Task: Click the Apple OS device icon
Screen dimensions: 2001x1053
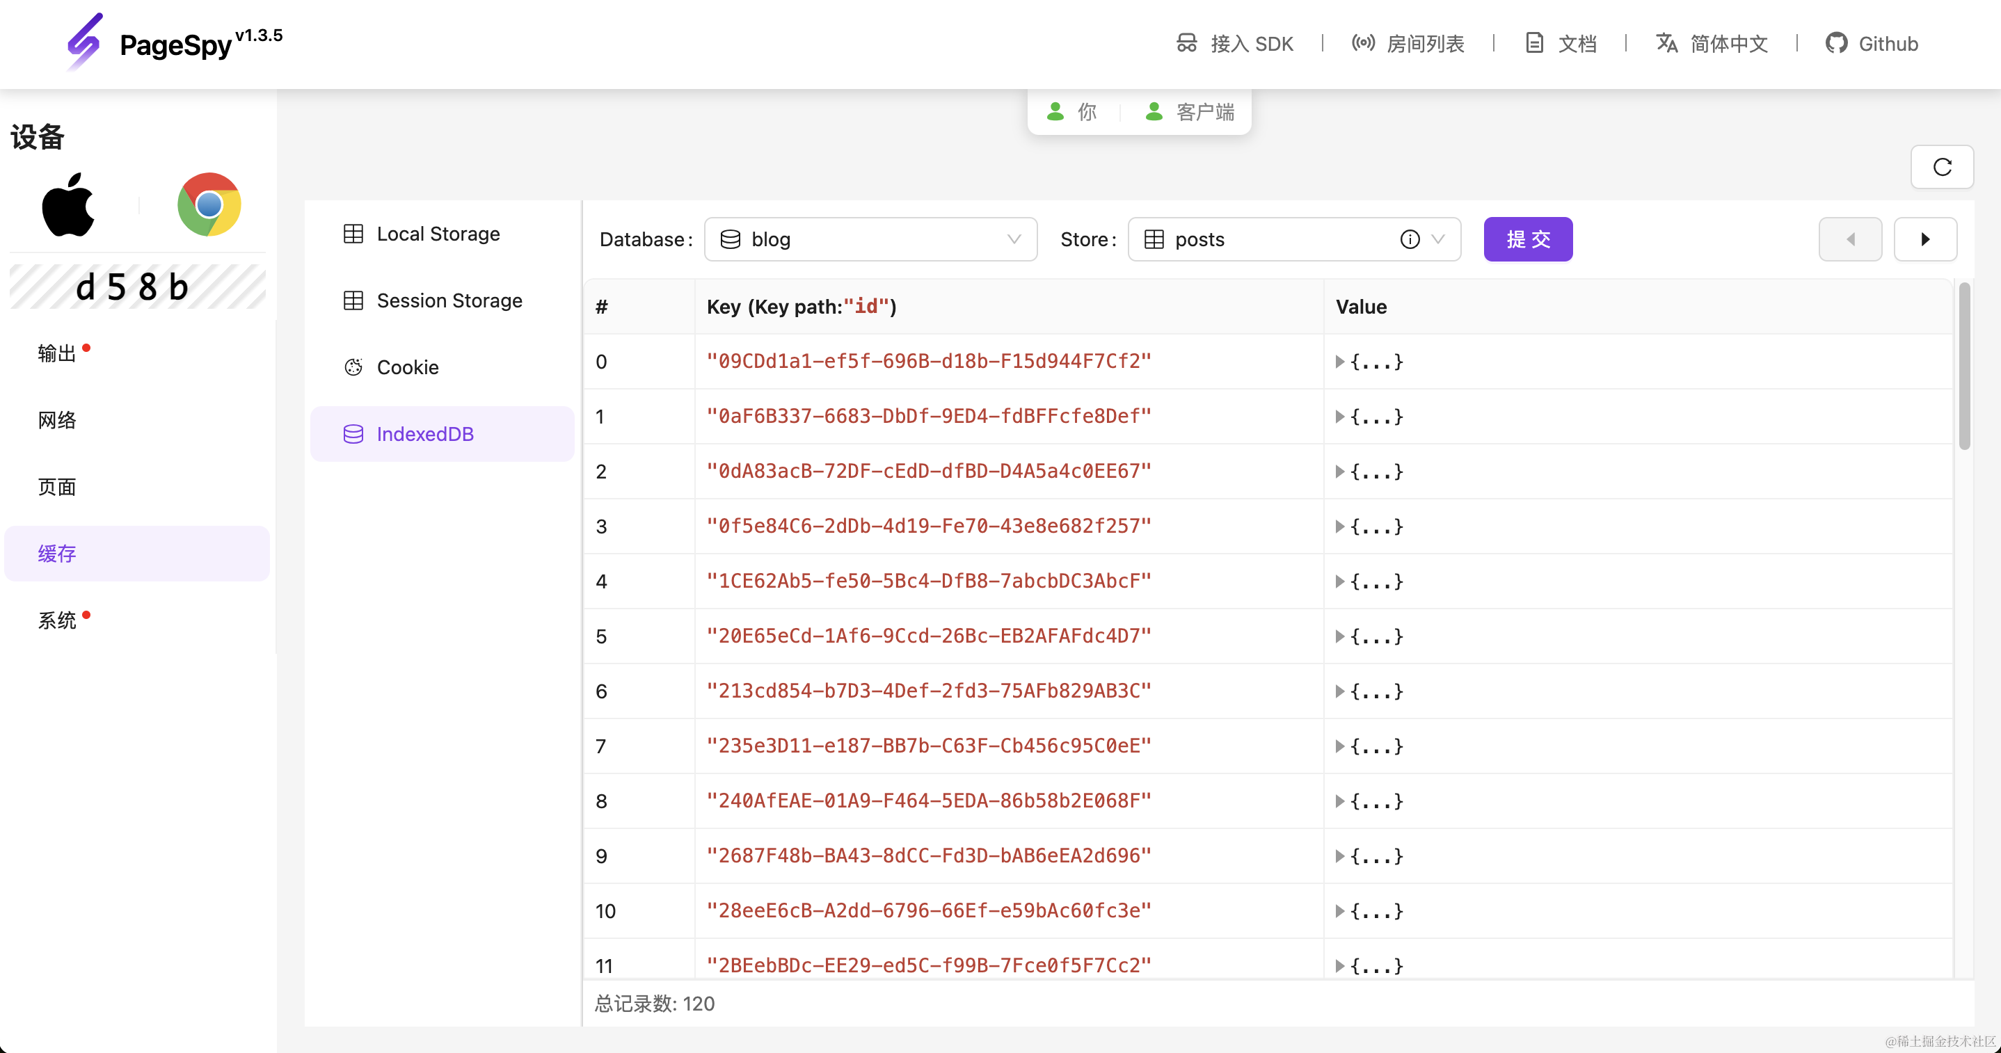Action: 68,204
